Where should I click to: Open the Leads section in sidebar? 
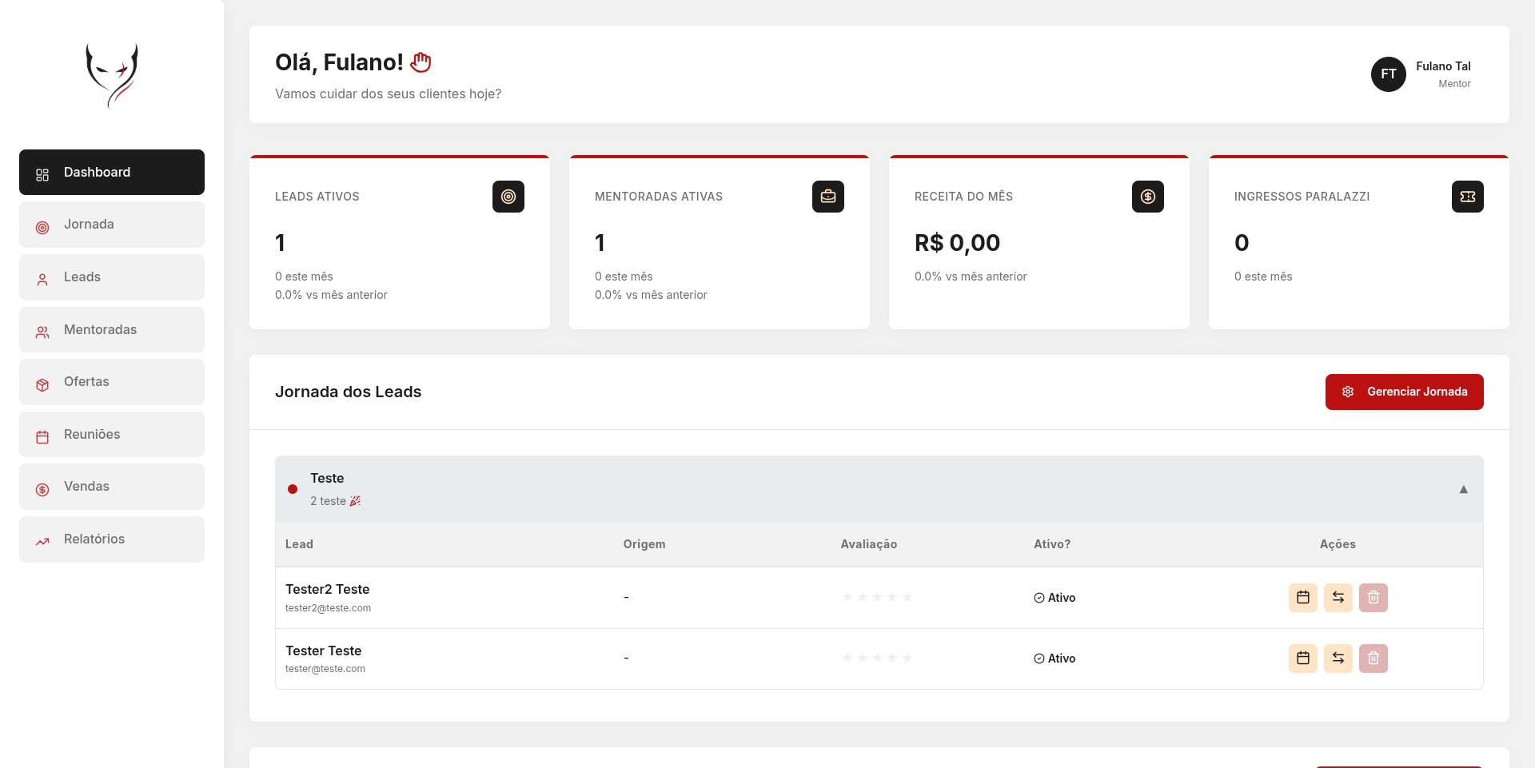[x=112, y=277]
